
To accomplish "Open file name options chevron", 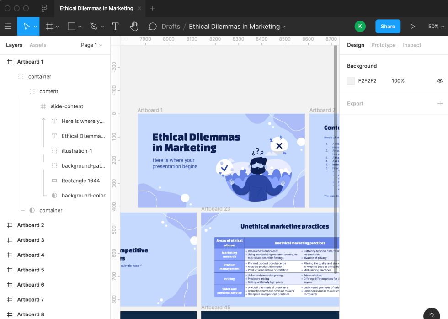I will pos(284,27).
